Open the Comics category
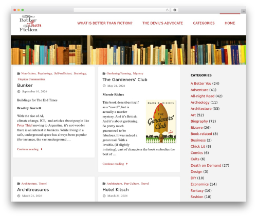 (197, 153)
